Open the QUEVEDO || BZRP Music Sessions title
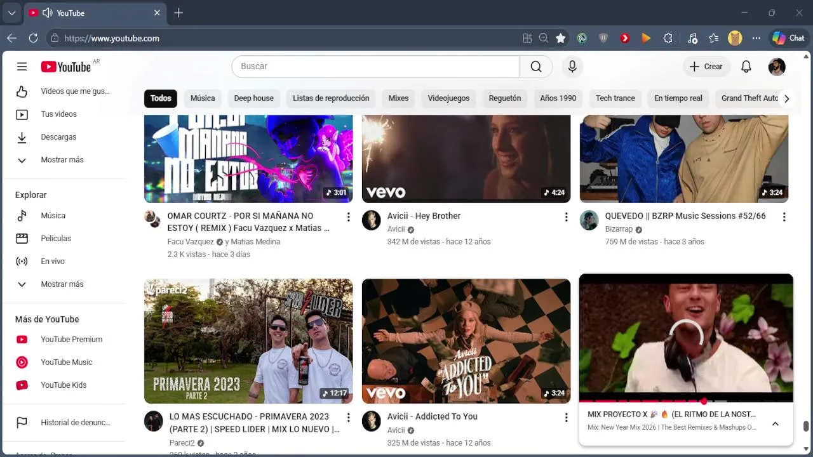Screen dimensions: 813x457 (x=685, y=216)
